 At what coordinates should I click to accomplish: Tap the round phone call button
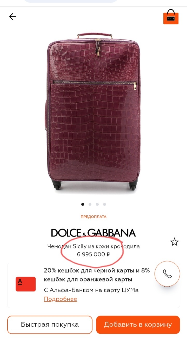(167, 274)
